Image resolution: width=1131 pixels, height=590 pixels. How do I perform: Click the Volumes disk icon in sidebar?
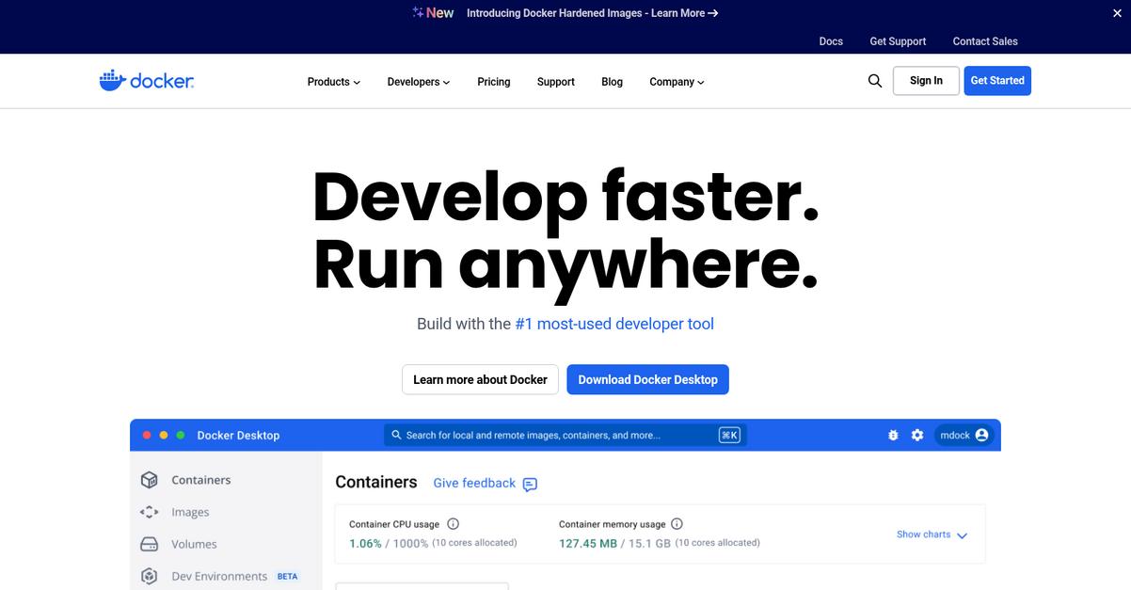pyautogui.click(x=149, y=544)
